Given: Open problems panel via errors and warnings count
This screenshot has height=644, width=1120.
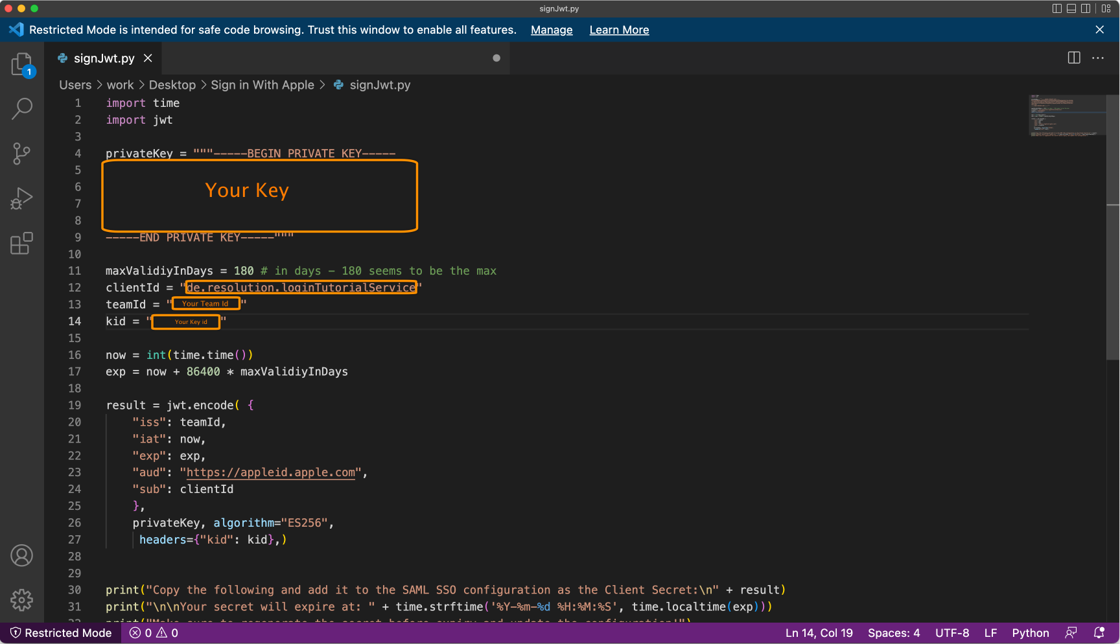Looking at the screenshot, I should 154,633.
